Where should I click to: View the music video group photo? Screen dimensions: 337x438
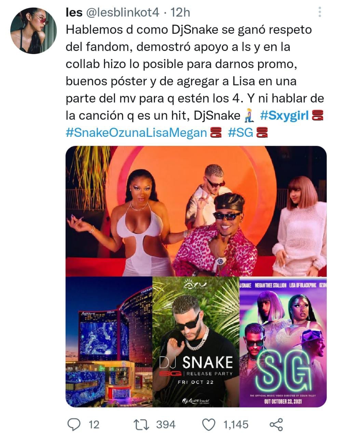[x=196, y=211]
